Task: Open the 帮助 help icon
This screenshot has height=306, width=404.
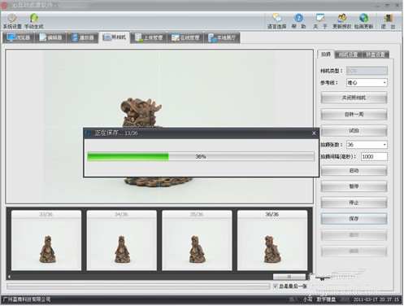Action: (x=298, y=21)
